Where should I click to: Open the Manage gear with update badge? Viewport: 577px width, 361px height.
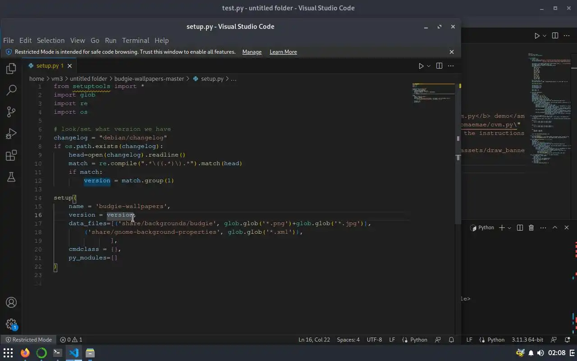click(x=11, y=324)
